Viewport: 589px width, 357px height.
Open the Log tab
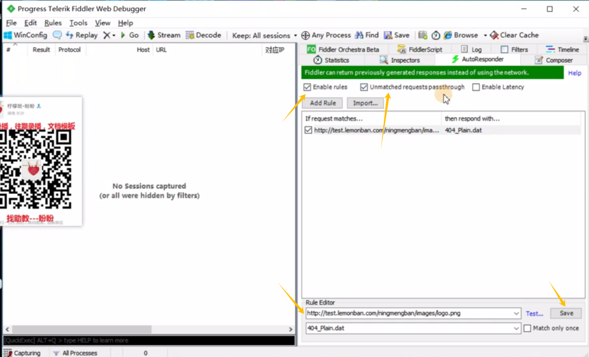pos(472,49)
